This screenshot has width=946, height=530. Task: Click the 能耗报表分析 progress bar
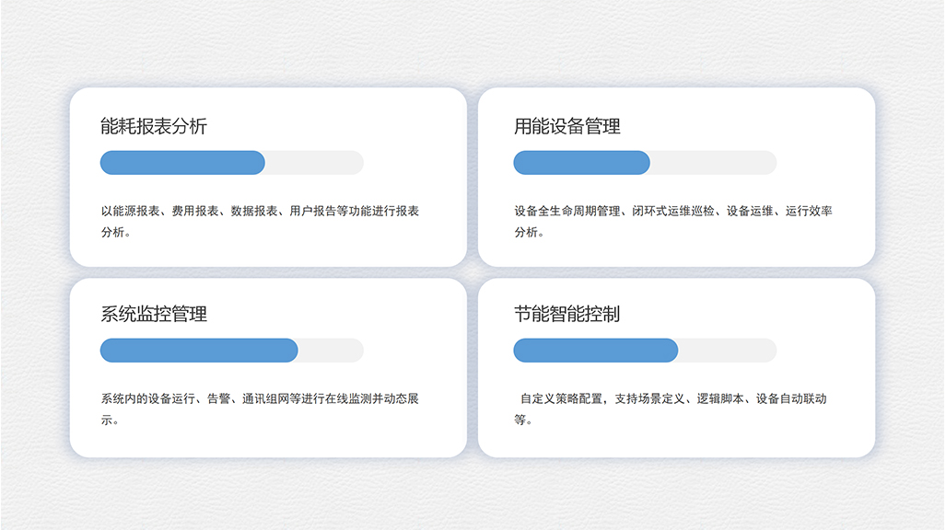point(232,163)
